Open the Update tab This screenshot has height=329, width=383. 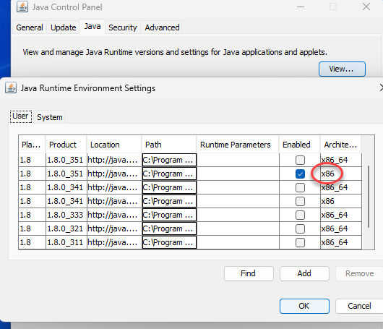pos(63,27)
